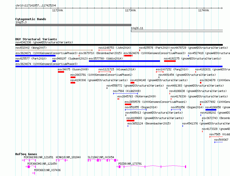Image resolution: width=230 pixels, height=176 pixels.
Task: Click nsv951855 (Dogan2014) label
Action: click(141, 107)
